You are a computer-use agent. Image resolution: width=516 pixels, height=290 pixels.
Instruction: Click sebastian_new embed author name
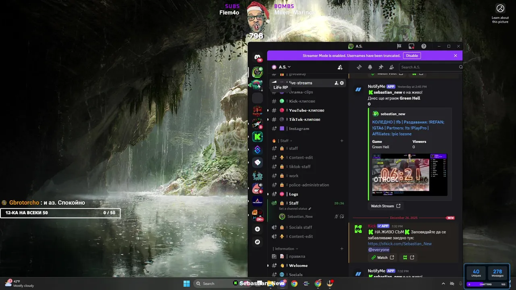(x=393, y=114)
